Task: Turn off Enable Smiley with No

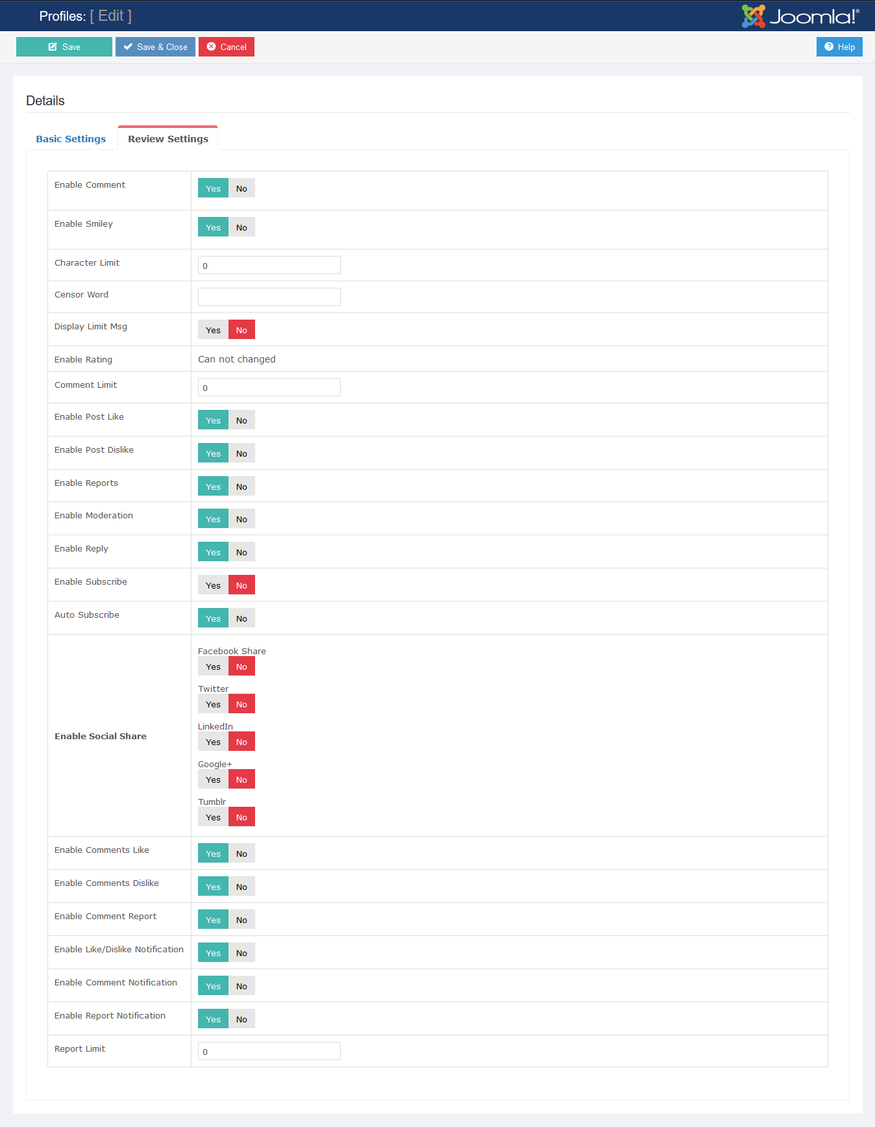Action: (241, 227)
